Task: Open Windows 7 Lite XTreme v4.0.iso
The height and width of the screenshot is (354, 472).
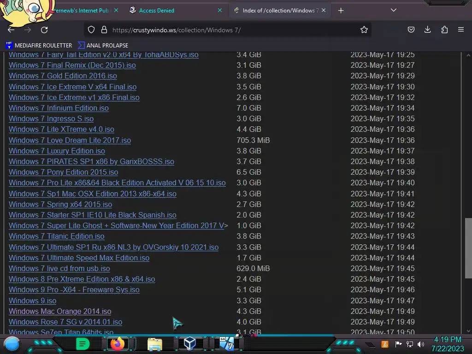Action: click(x=61, y=130)
